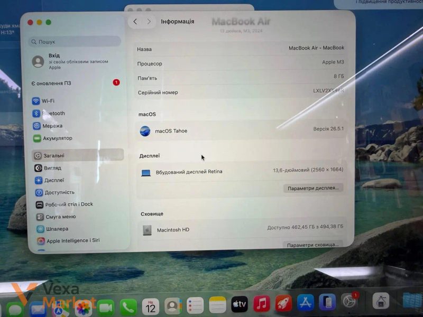
Task: Open Calendar in the Dock
Action: pos(151,306)
